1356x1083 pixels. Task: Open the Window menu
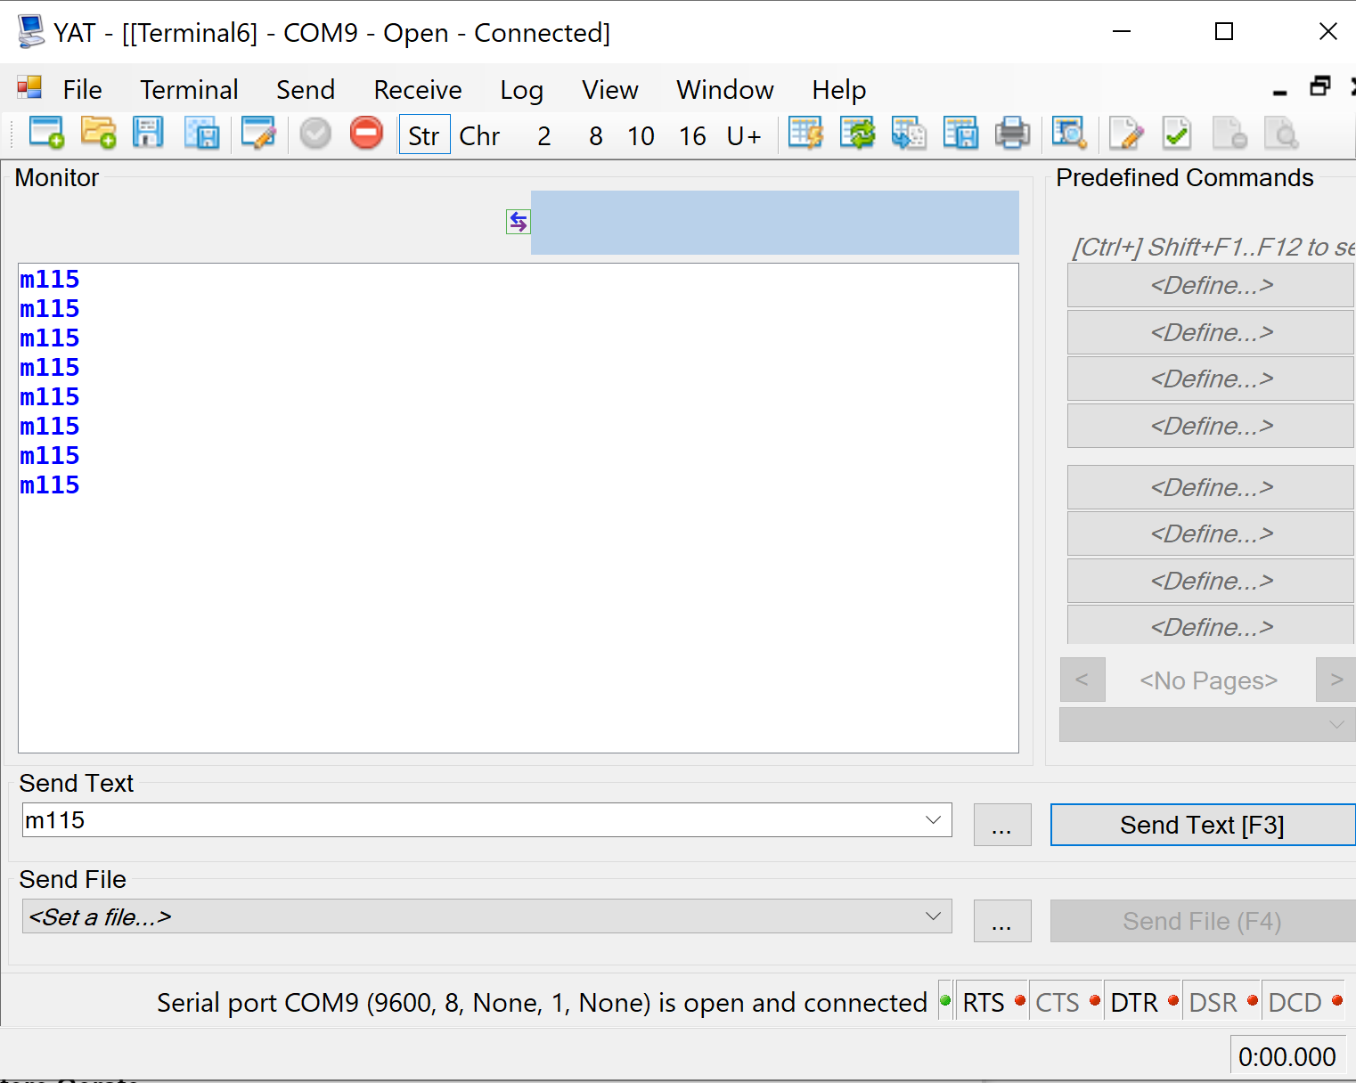(725, 89)
